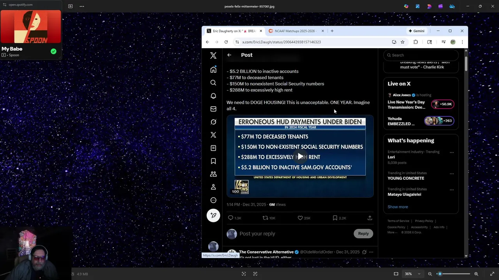Image resolution: width=499 pixels, height=280 pixels.
Task: View site information icon in address bar
Action: pos(237,42)
